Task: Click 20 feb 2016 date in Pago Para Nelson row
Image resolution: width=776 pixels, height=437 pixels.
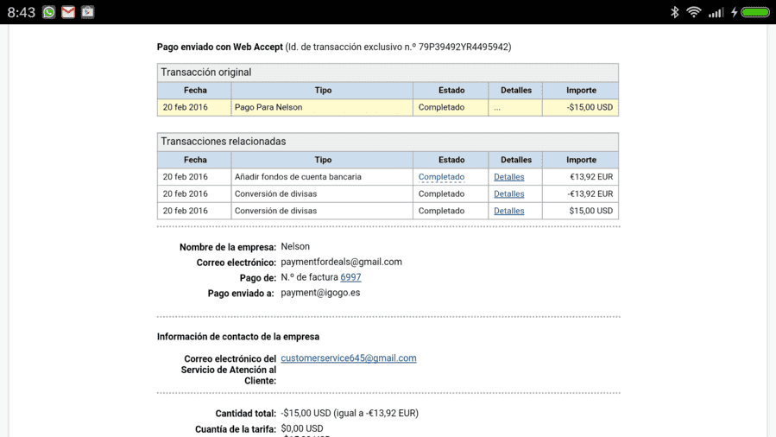Action: pyautogui.click(x=185, y=107)
